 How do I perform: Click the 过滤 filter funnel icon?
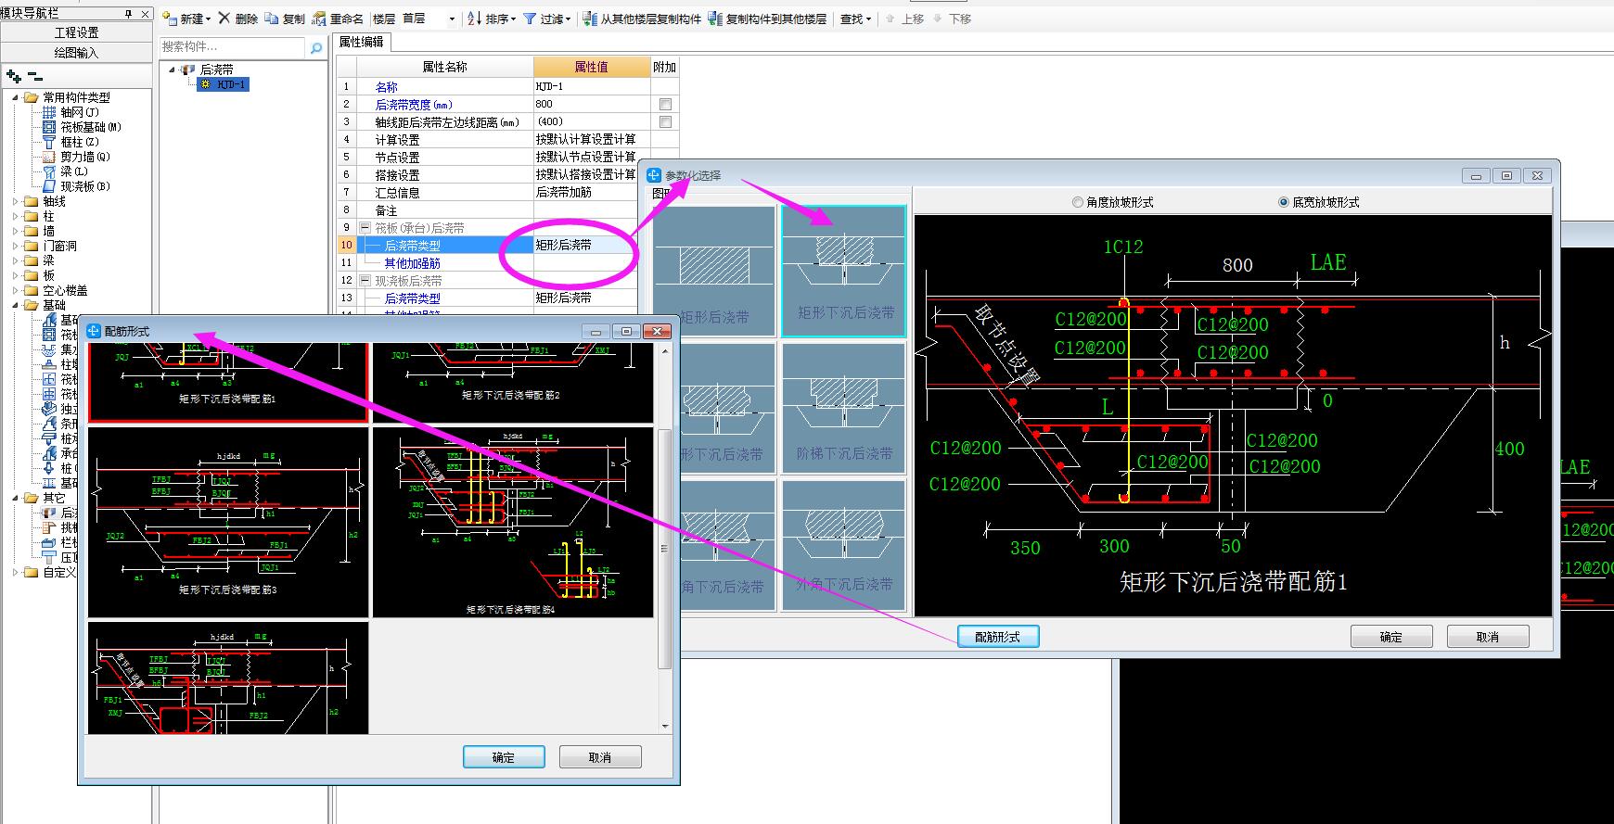[x=530, y=19]
